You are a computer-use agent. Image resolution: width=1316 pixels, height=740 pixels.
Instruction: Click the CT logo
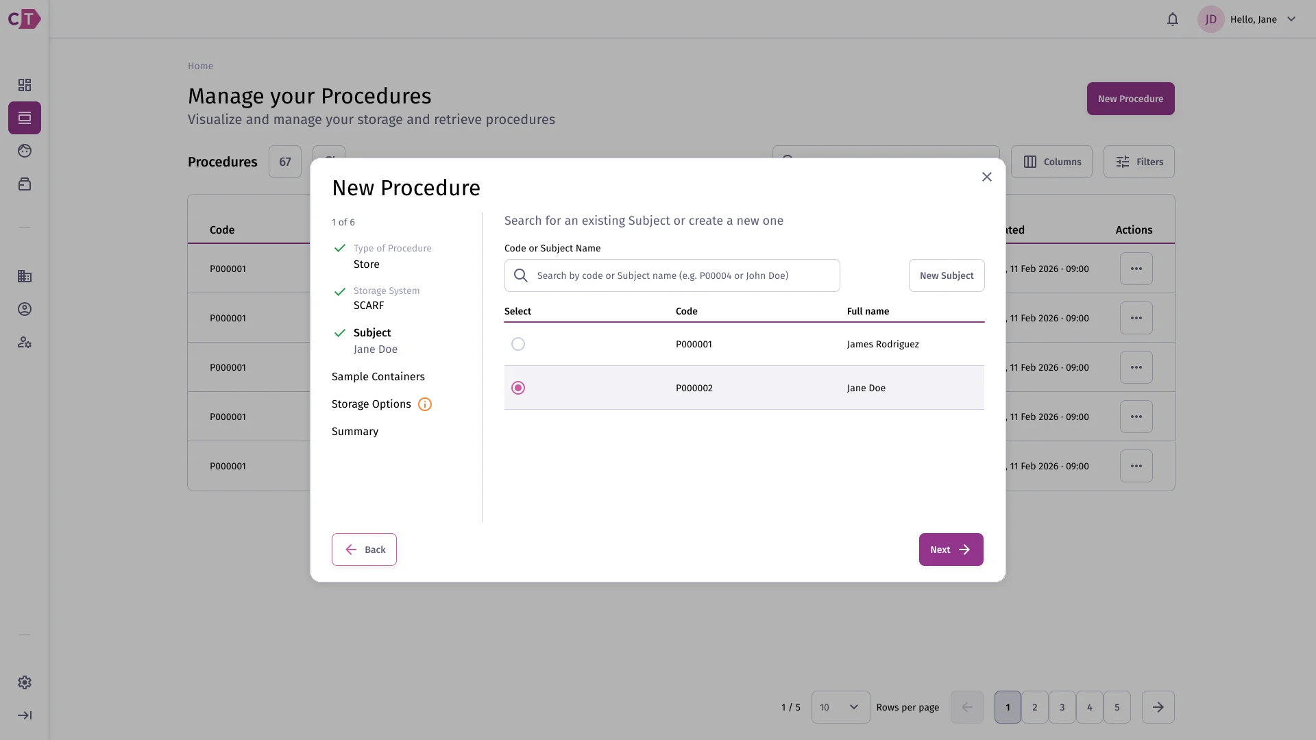[24, 18]
